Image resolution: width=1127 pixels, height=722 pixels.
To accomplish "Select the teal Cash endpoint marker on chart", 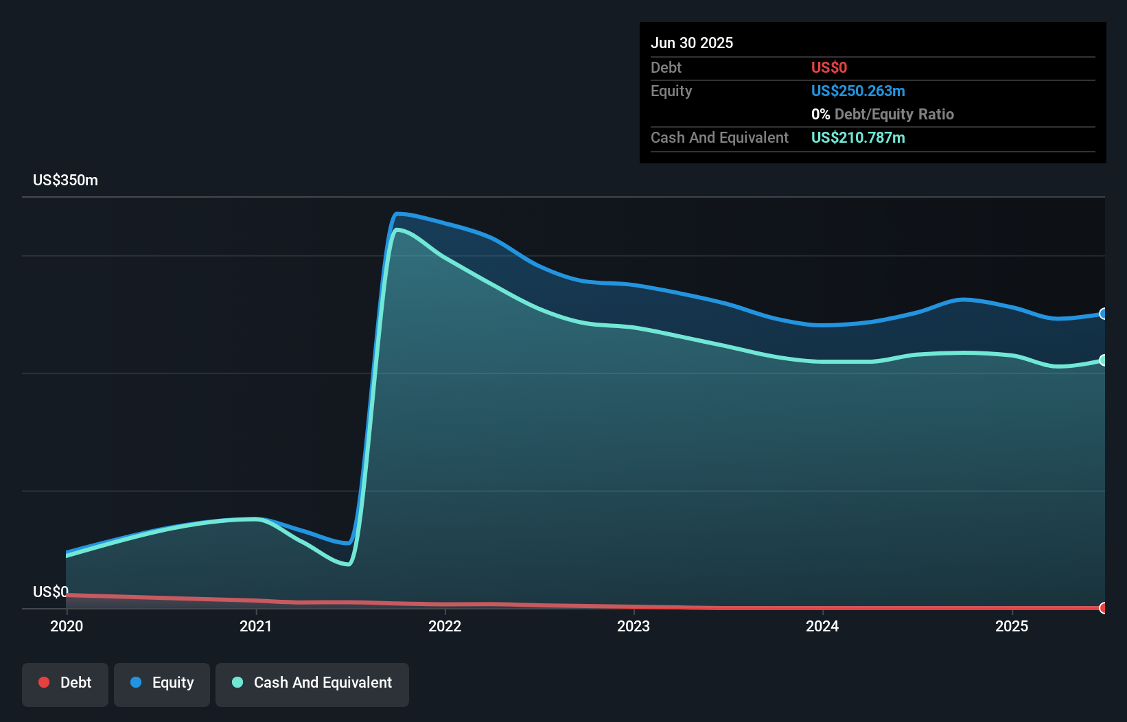I will click(1104, 360).
